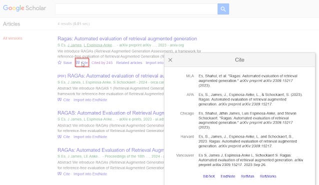Viewport: 319px width, 185px height.
Task: Click the Cite quote icon under the first Ragas result
Action: (77, 62)
